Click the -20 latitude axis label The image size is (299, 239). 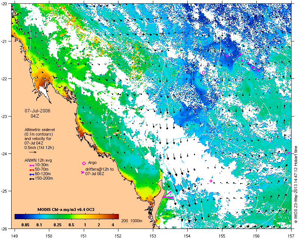coord(4,4)
